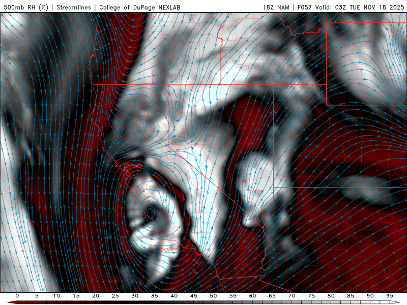The image size is (407, 305).
Task: Click the '70' color scale label
Action: 292,296
